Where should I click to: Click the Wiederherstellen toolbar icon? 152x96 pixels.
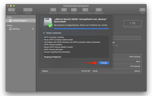pos(85,10)
